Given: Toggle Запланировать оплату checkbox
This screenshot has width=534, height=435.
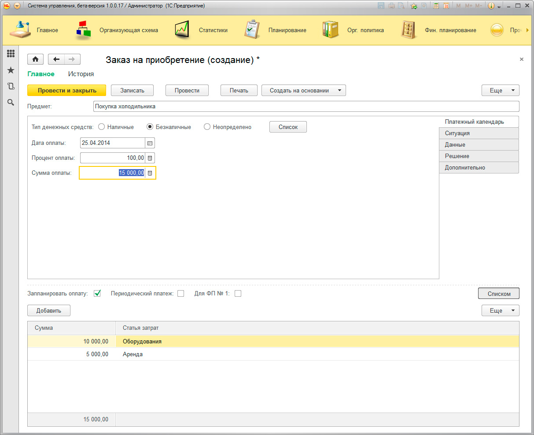Looking at the screenshot, I should pyautogui.click(x=97, y=293).
